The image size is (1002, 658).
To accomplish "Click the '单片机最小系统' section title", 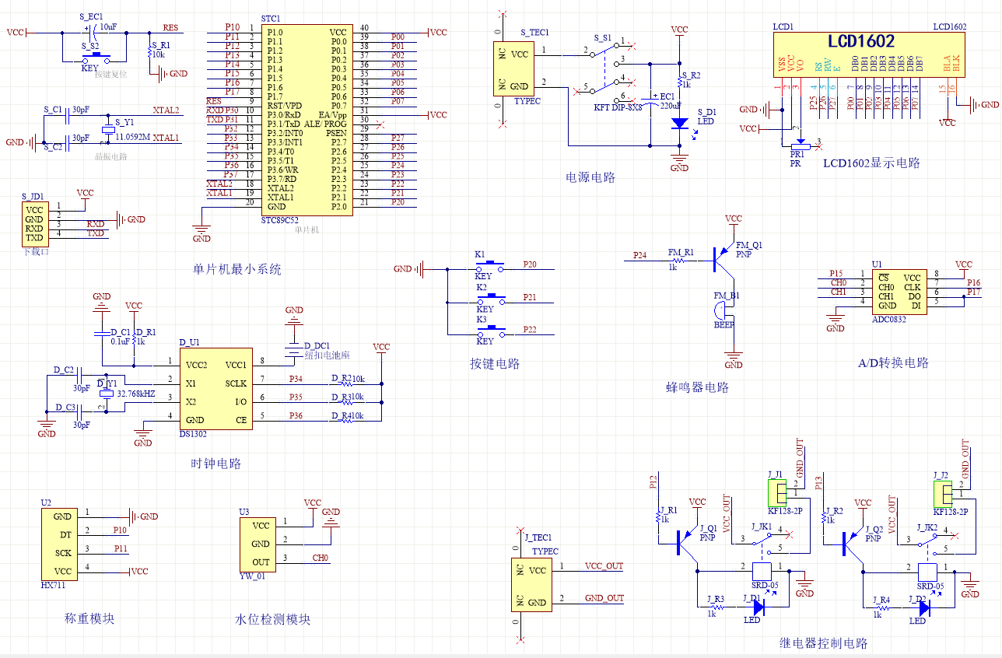I will click(x=237, y=269).
